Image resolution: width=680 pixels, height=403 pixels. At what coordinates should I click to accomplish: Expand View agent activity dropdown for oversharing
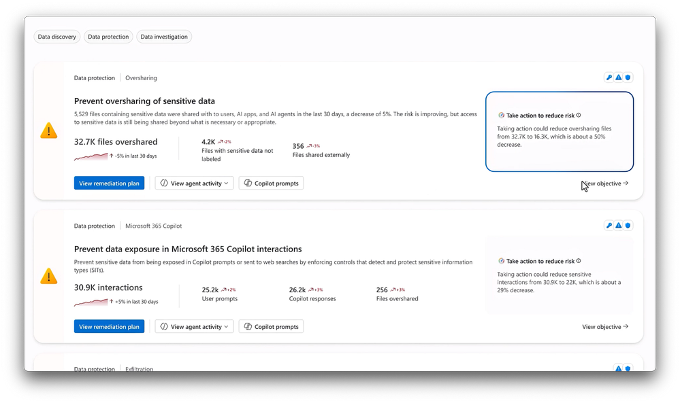click(x=195, y=183)
